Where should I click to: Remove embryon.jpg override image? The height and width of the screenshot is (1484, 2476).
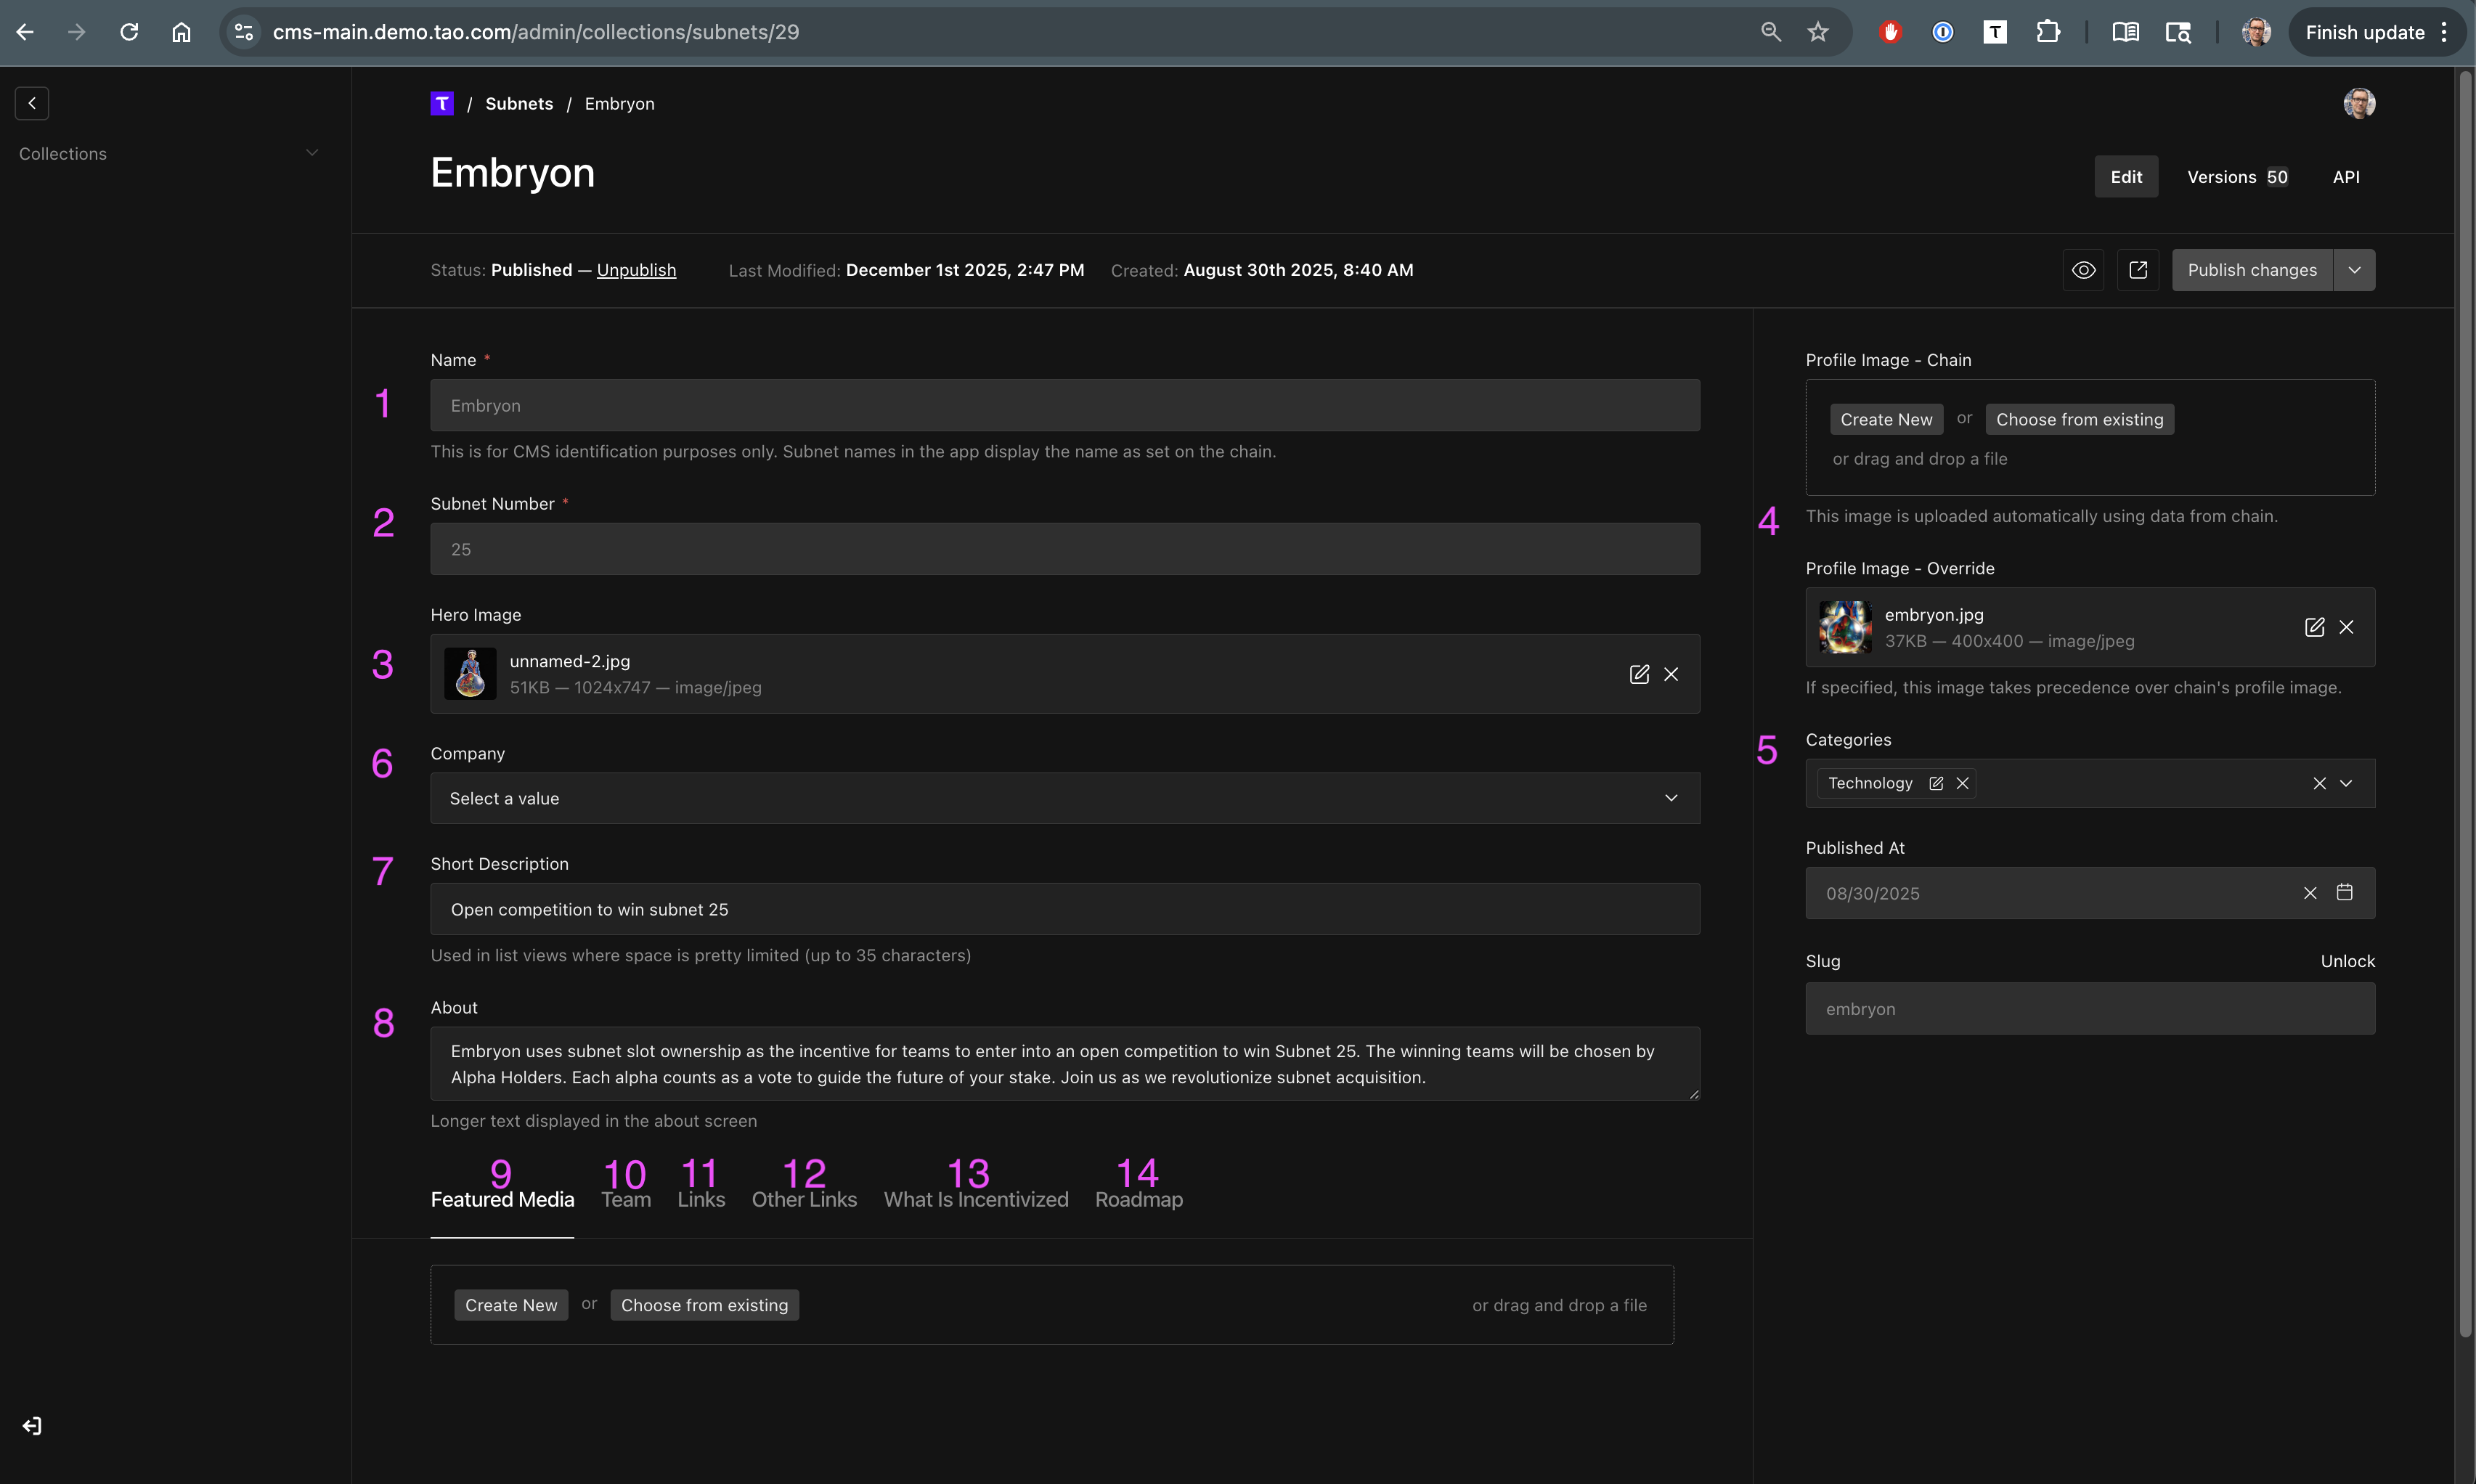(2346, 627)
